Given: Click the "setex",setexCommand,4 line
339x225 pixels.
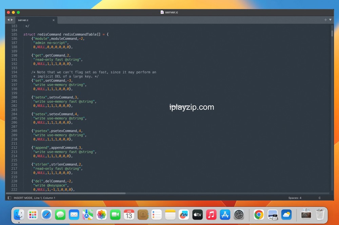Looking at the screenshot, I should (55, 114).
